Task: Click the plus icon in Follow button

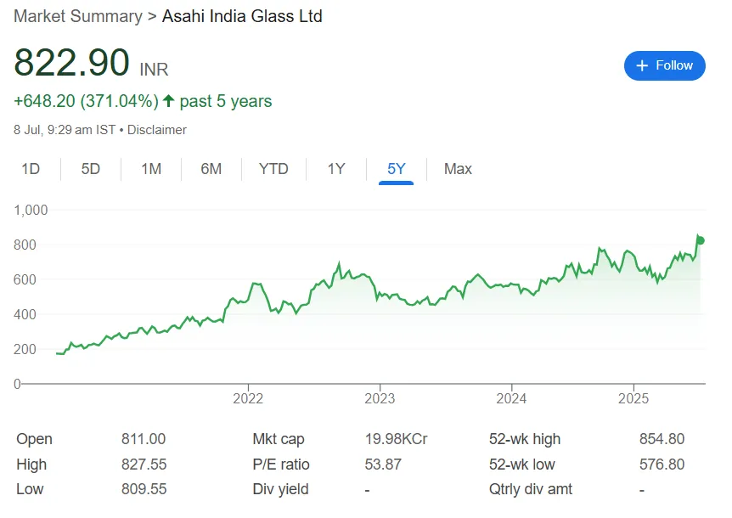Action: [642, 65]
